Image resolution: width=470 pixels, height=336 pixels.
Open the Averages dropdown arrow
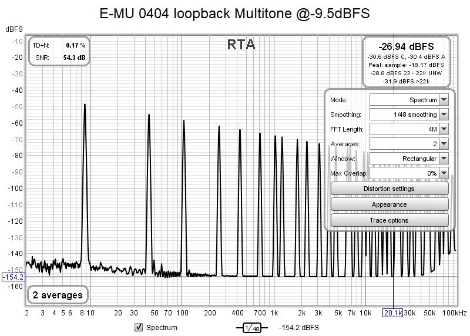(x=444, y=144)
